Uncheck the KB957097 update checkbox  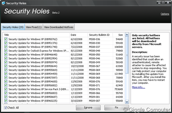[x=6, y=78]
